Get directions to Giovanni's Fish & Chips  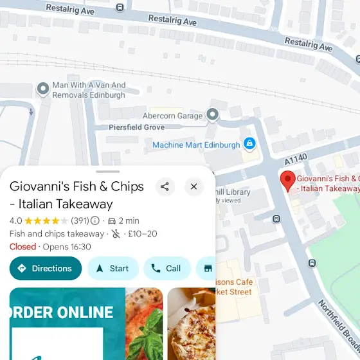[x=46, y=268]
